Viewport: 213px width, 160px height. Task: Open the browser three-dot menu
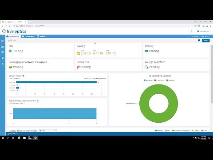click(210, 26)
